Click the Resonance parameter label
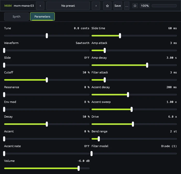The image size is (181, 174). (x=12, y=87)
